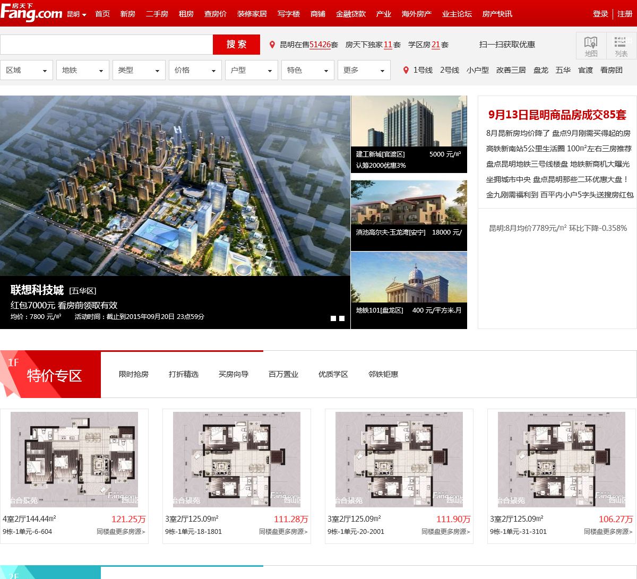Image resolution: width=637 pixels, height=579 pixels.
Task: Open 金融贷款 in top navigation
Action: pyautogui.click(x=351, y=14)
